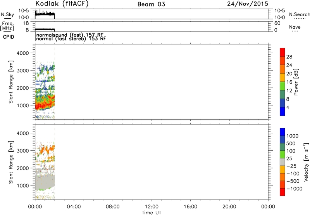Click the 3000 range tick in velocity panel
310x215 pixels.
coord(22,151)
